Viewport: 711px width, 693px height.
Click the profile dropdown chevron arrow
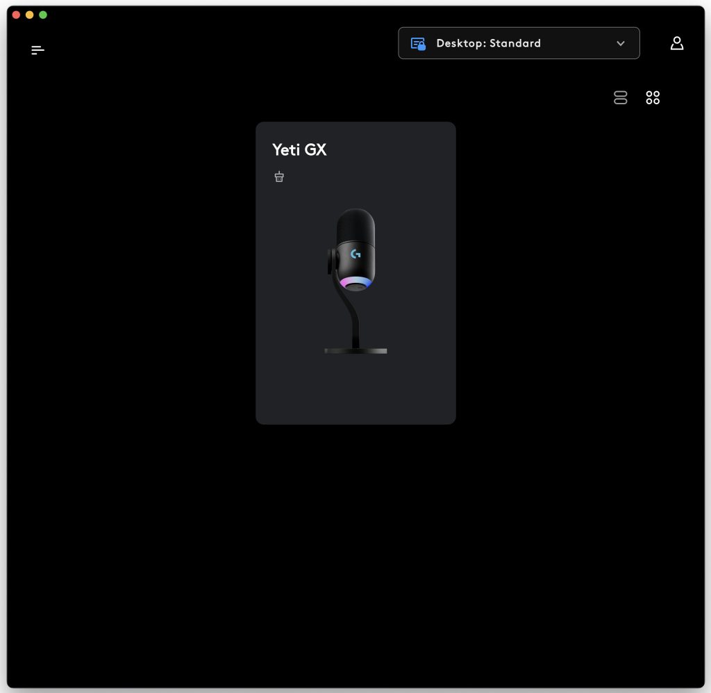click(x=620, y=44)
